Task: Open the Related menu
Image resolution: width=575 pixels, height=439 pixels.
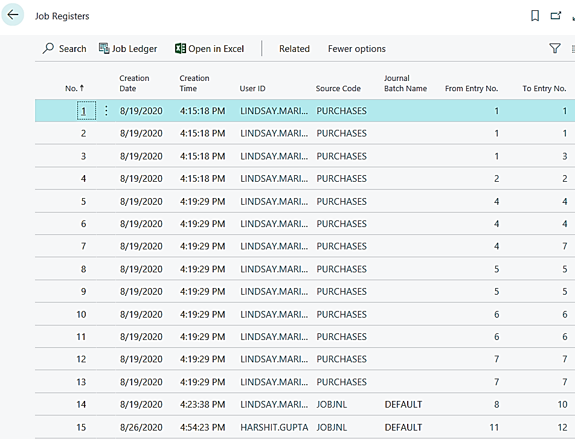Action: pos(294,49)
